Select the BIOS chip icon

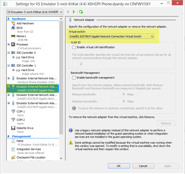coord(13,28)
